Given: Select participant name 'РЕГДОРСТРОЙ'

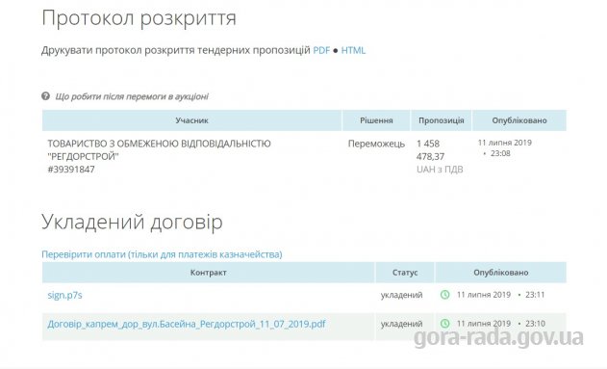Looking at the screenshot, I should (84, 157).
